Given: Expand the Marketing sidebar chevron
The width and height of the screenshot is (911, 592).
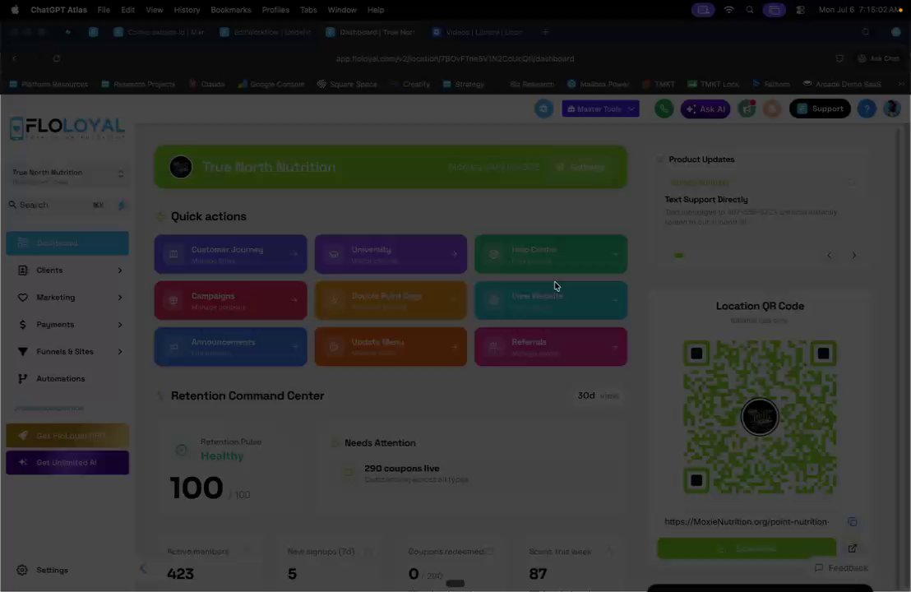Looking at the screenshot, I should coord(120,298).
